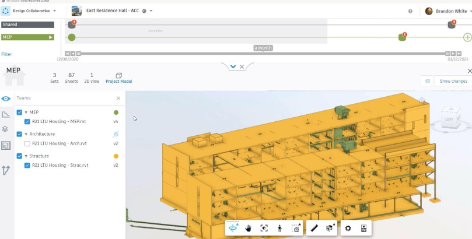The image size is (472, 239).
Task: Open the Section analysis tool
Action: click(330, 228)
